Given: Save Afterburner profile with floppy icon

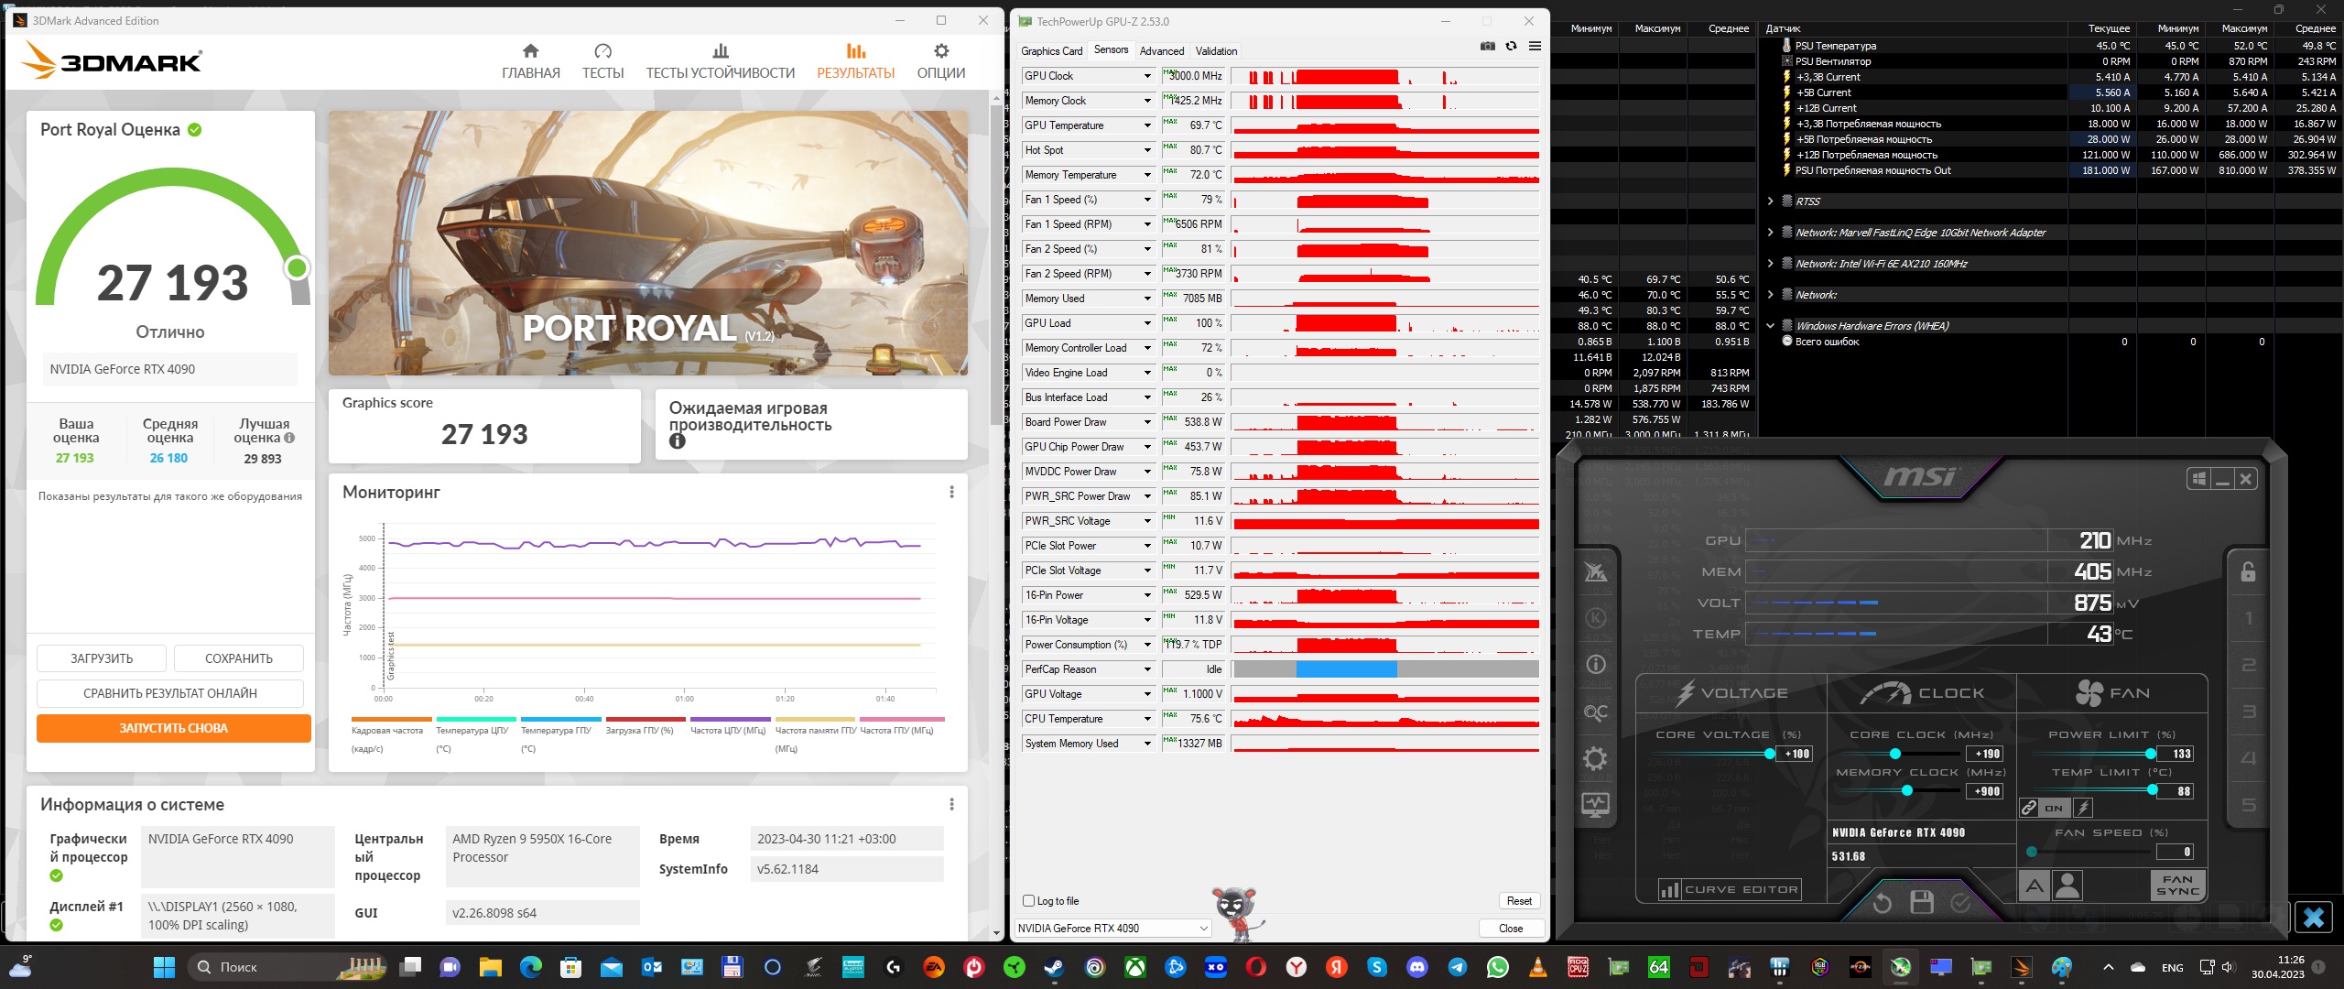Looking at the screenshot, I should (1922, 903).
